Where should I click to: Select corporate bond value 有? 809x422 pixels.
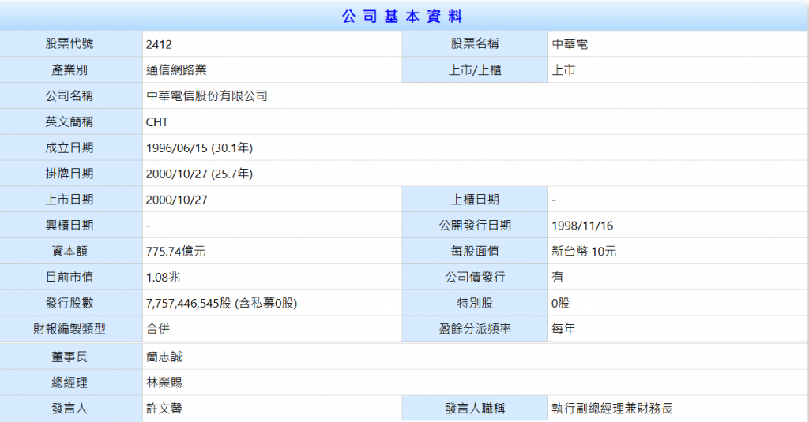pyautogui.click(x=557, y=277)
